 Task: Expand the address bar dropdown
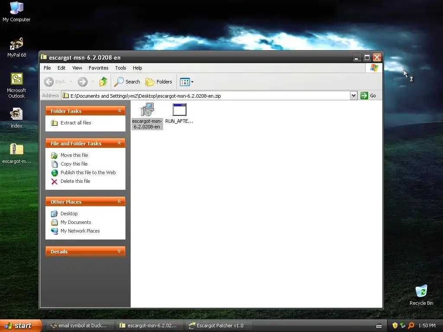click(353, 96)
